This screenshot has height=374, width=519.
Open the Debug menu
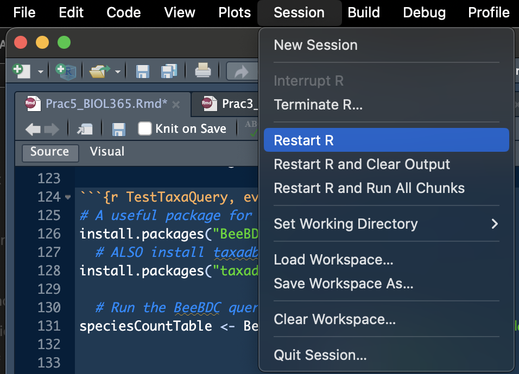(424, 12)
